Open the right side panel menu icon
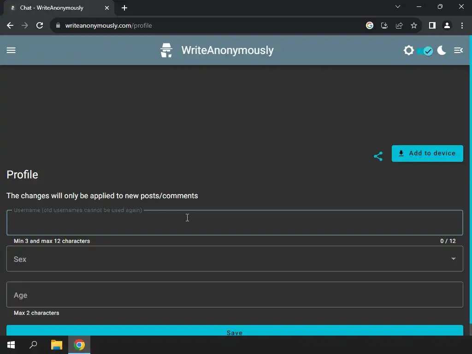 click(458, 50)
